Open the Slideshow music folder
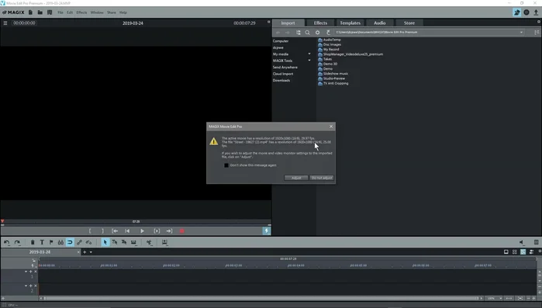Screen dimensions: 542x308 coord(333,74)
